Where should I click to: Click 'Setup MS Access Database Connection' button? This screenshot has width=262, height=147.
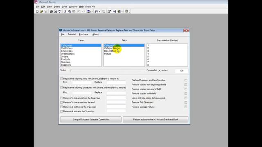tap(91, 120)
